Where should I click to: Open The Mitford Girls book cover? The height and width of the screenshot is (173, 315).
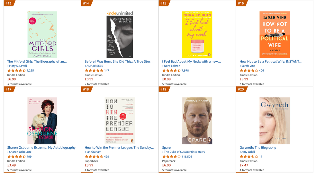tap(42, 35)
